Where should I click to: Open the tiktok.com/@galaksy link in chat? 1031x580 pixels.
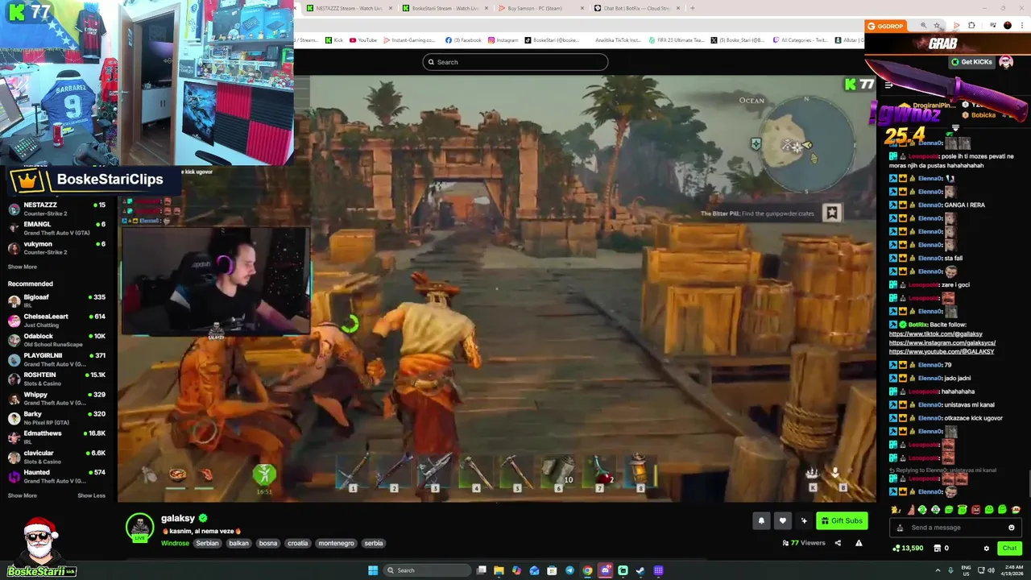(x=935, y=333)
